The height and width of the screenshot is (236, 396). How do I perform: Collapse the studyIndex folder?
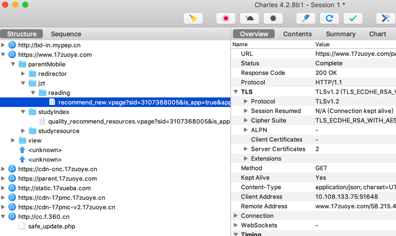pyautogui.click(x=23, y=111)
